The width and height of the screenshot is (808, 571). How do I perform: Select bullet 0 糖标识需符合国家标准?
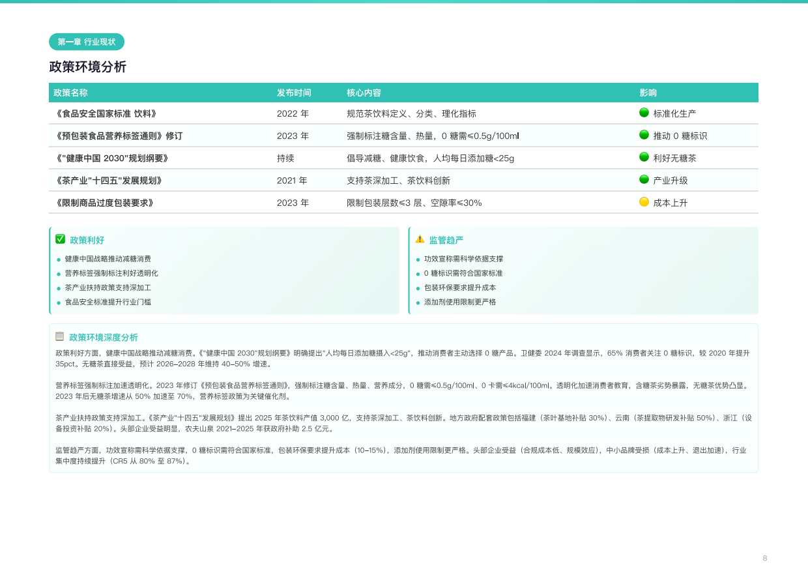[463, 273]
